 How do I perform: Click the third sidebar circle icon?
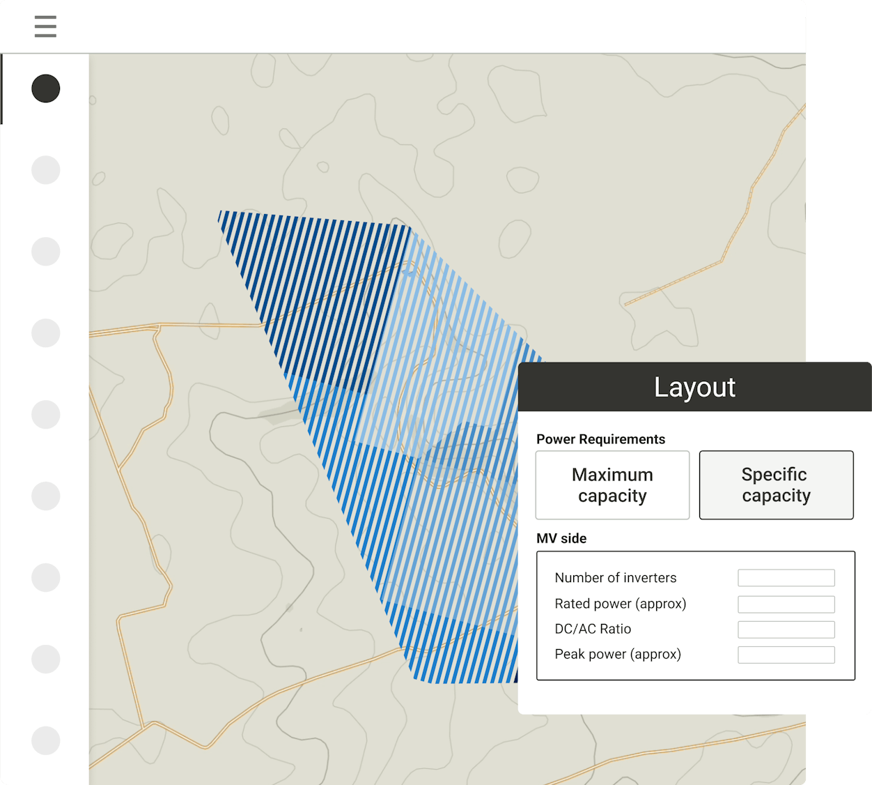(46, 252)
